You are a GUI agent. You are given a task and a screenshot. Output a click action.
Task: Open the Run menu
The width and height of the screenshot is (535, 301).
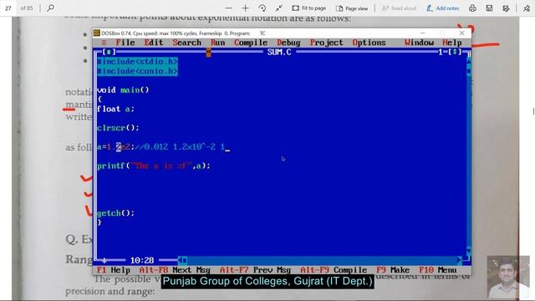point(217,43)
